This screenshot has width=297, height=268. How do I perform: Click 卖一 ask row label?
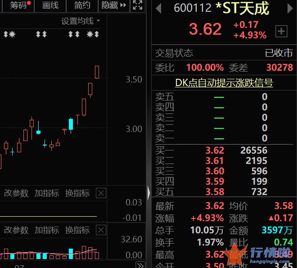[x=164, y=138]
